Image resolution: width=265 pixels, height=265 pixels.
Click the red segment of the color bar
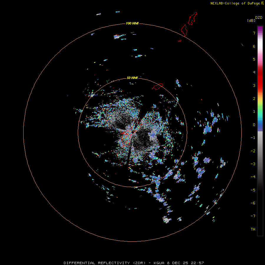tap(260, 79)
